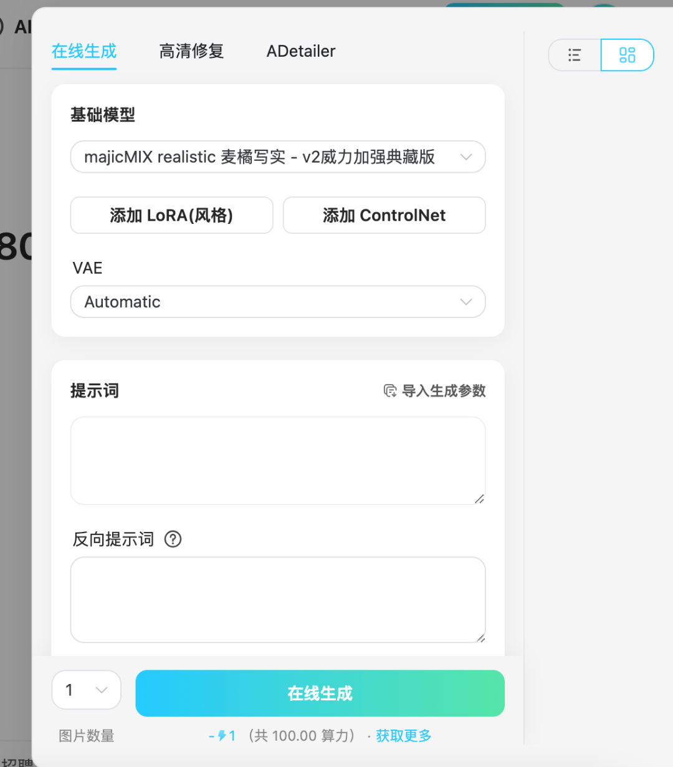Click the negative prompt resize handle icon

click(480, 637)
